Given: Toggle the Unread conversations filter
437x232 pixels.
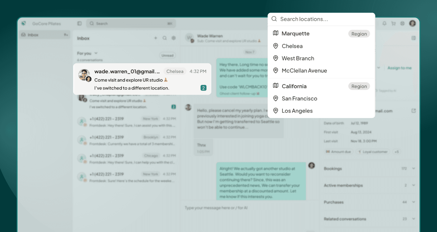Looking at the screenshot, I should [x=167, y=55].
